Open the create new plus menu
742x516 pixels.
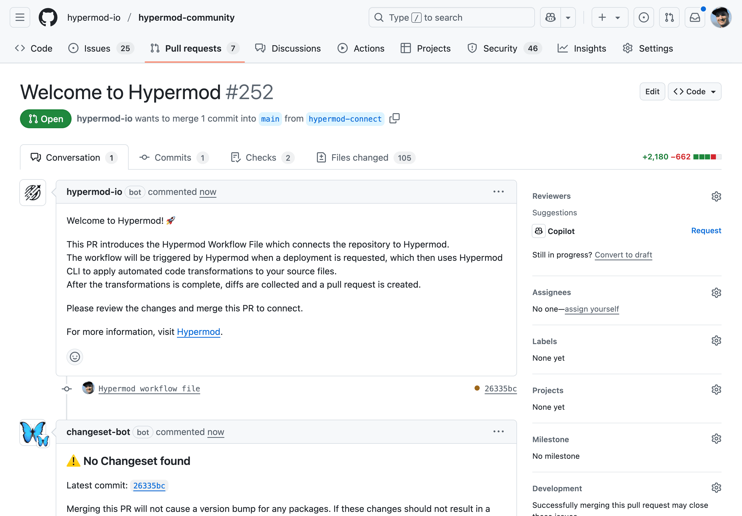(x=610, y=17)
